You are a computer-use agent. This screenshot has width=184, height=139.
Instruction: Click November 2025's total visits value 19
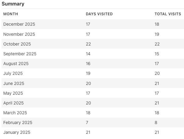(157, 34)
